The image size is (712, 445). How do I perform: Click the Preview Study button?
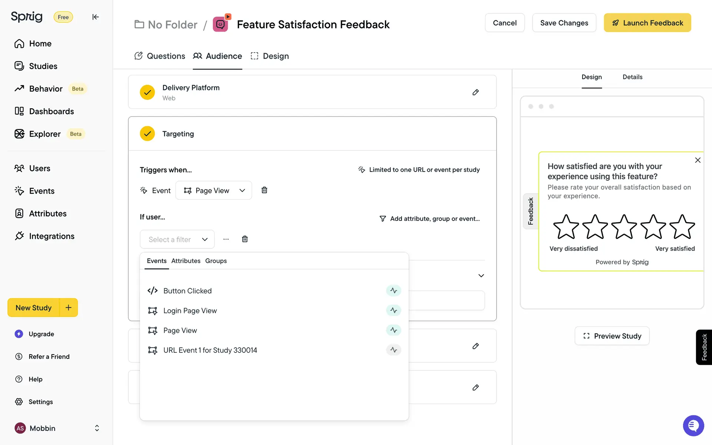tap(612, 336)
